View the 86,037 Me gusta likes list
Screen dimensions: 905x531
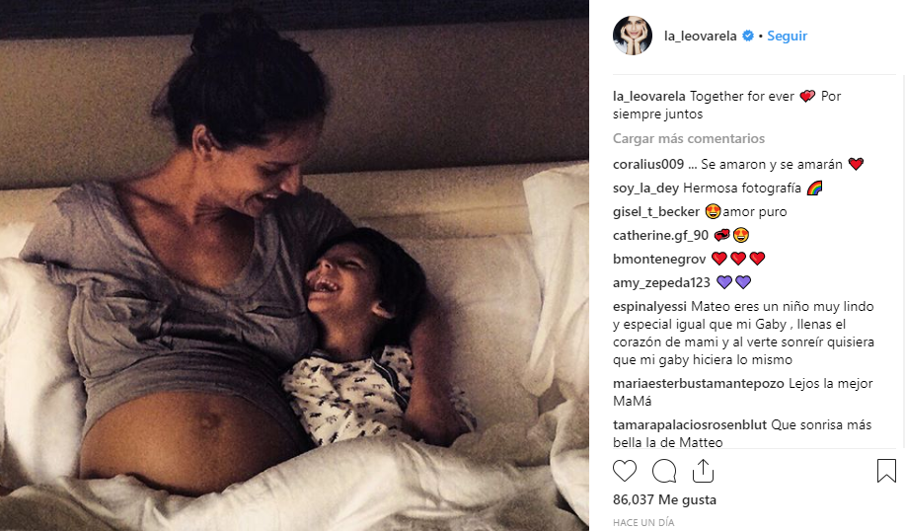click(664, 499)
